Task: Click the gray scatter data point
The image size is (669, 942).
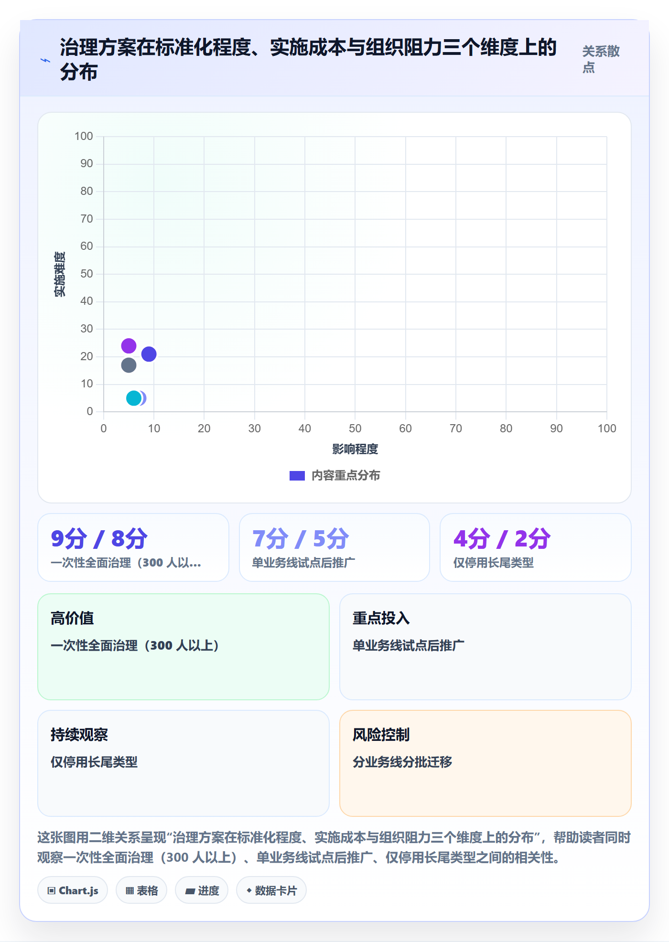Action: click(129, 365)
